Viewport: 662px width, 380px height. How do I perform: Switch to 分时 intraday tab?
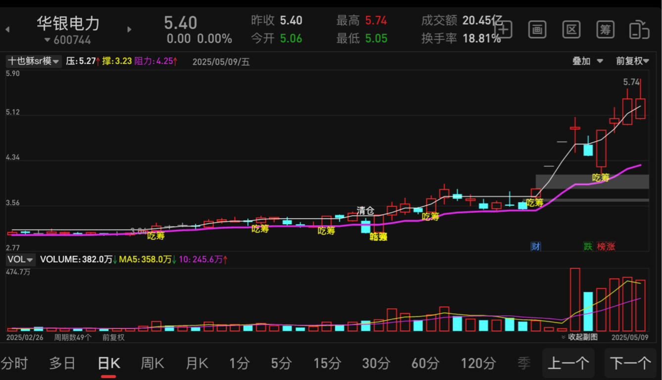(14, 364)
